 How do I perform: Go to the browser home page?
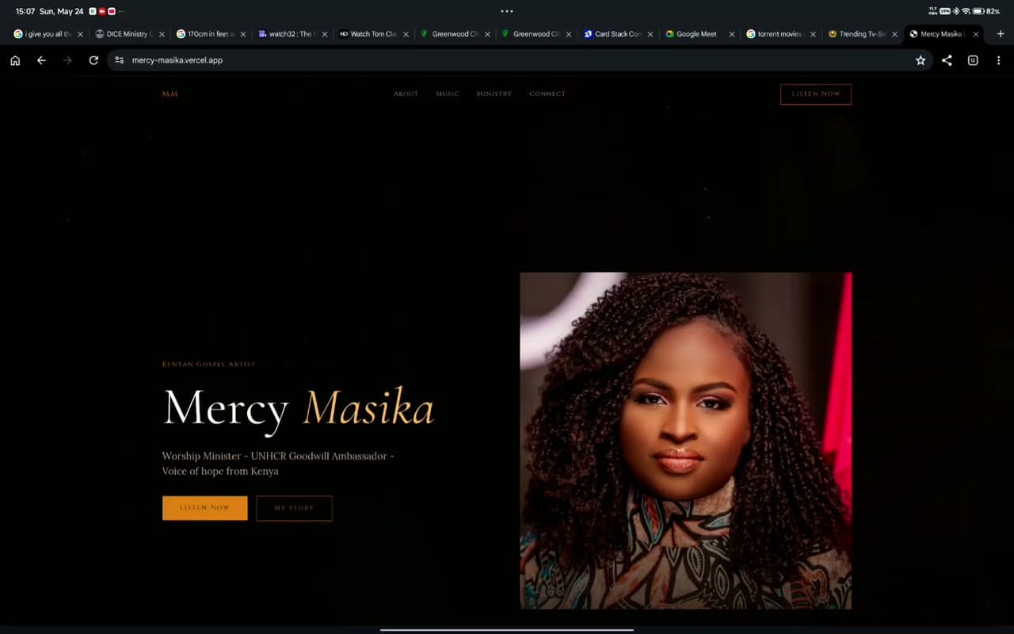15,60
